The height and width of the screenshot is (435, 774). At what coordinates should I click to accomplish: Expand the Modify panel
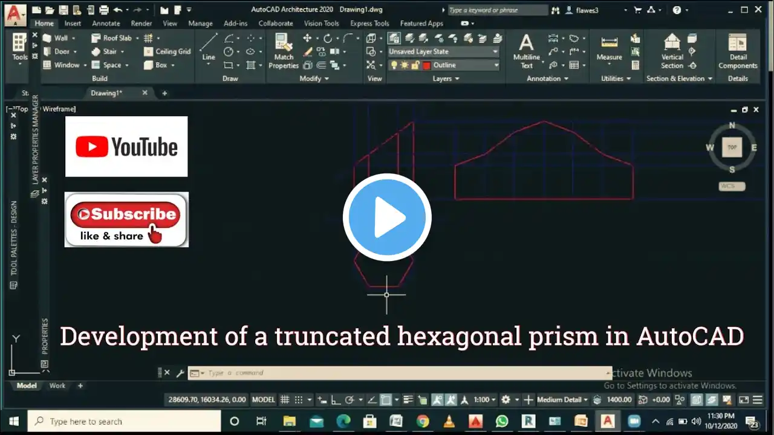pos(314,79)
